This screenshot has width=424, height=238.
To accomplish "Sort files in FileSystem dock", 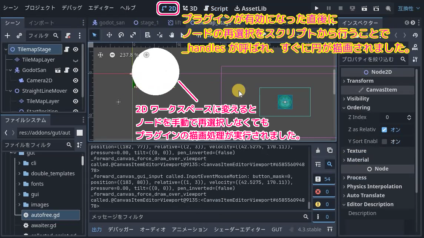I will pyautogui.click(x=79, y=145).
